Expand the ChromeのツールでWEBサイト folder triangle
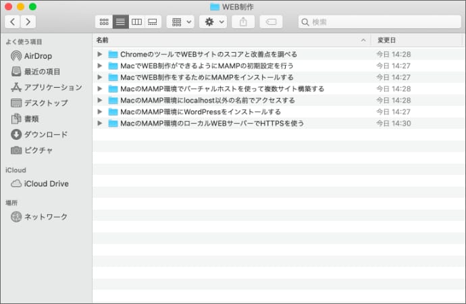Image resolution: width=466 pixels, height=304 pixels. point(100,54)
